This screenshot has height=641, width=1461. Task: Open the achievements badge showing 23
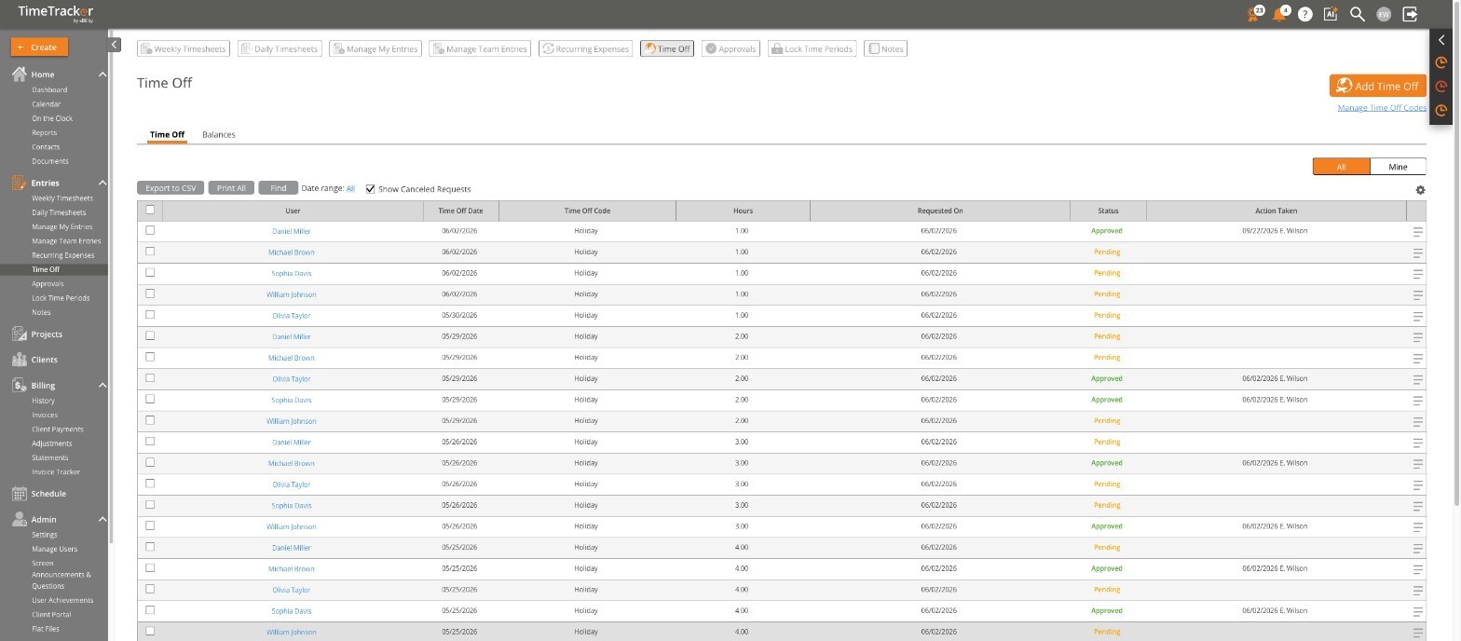[x=1255, y=14]
